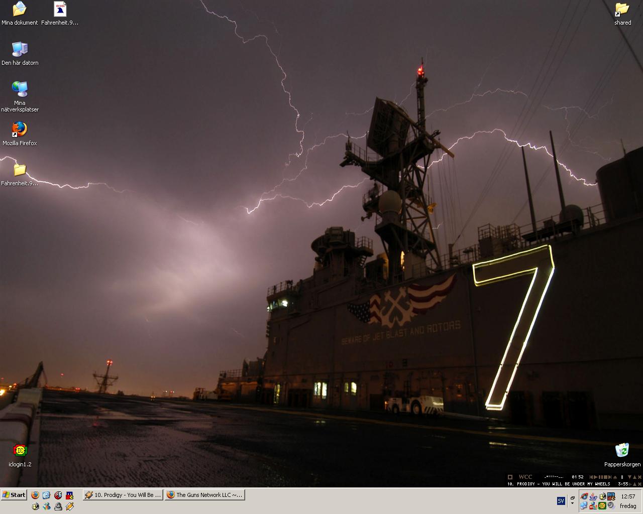Click the Winamp eject button

(x=615, y=477)
